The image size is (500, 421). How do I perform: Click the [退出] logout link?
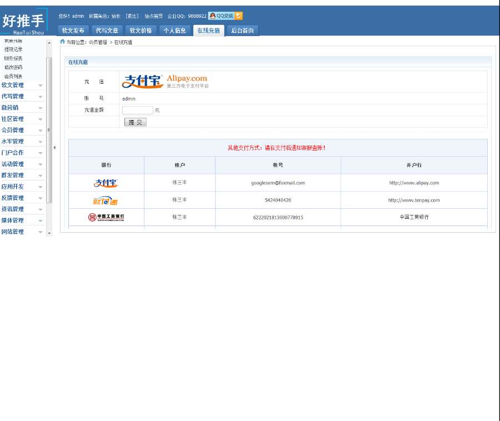tap(132, 16)
